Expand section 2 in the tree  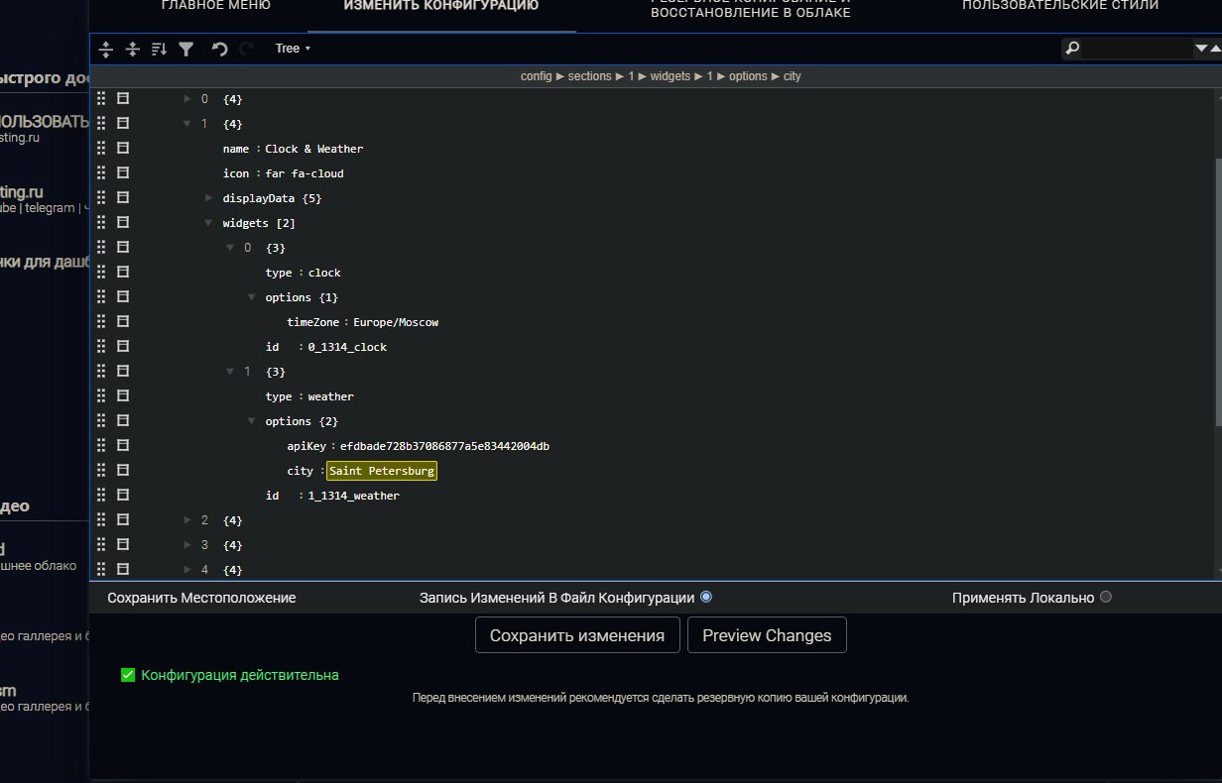coord(187,519)
